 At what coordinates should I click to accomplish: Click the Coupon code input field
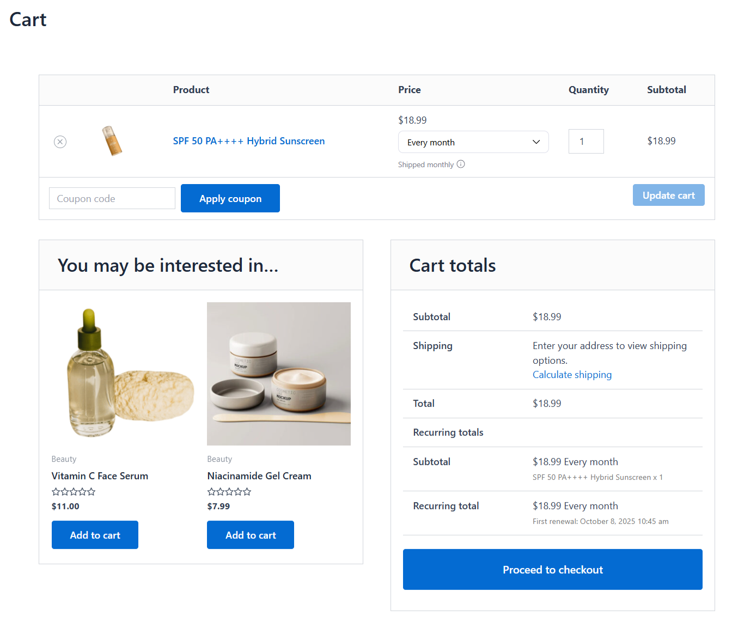coord(112,198)
